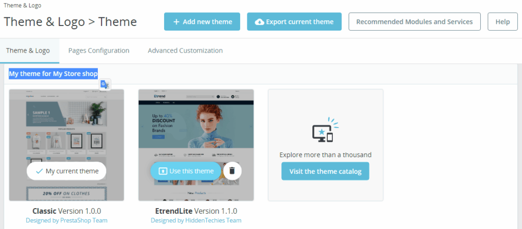Export the current theme
Viewport: 522px width, 229px height.
pos(294,22)
